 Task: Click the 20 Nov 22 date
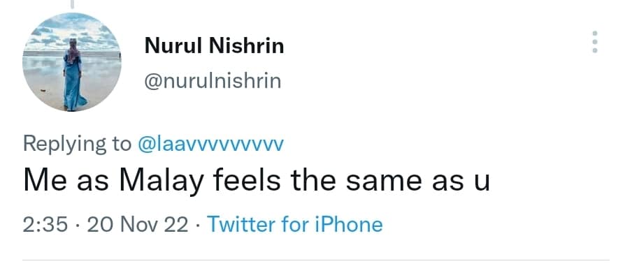(138, 225)
